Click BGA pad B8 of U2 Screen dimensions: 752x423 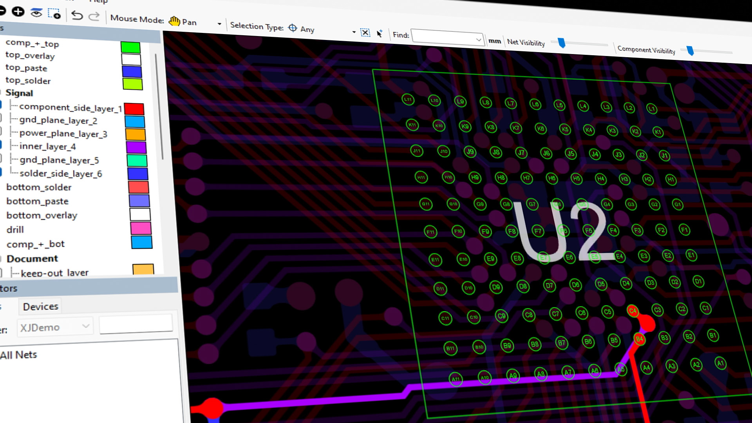(x=534, y=344)
